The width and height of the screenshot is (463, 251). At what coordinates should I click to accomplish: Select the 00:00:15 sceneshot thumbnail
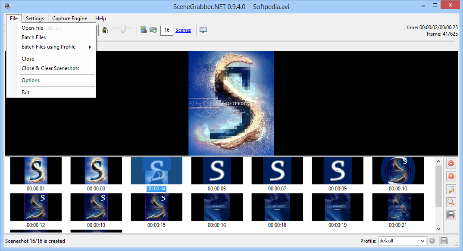click(x=156, y=207)
